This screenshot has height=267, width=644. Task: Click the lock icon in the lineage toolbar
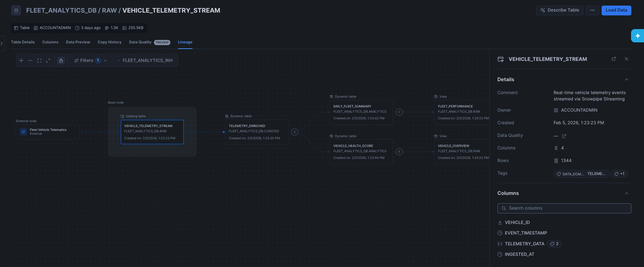click(61, 60)
